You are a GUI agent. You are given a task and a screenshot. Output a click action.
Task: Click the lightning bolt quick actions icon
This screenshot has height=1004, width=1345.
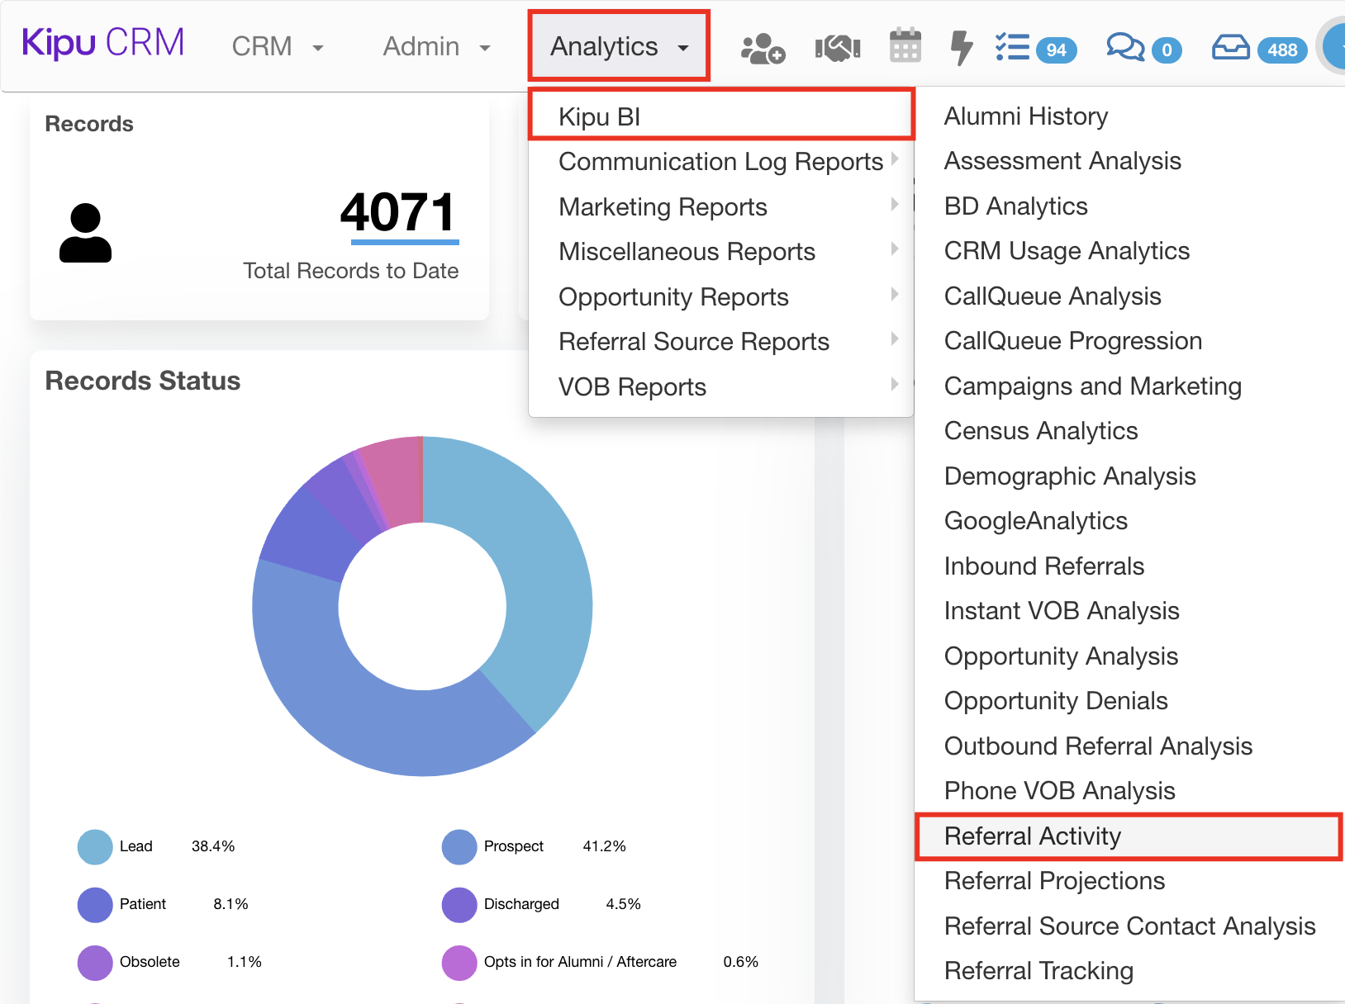pos(960,47)
